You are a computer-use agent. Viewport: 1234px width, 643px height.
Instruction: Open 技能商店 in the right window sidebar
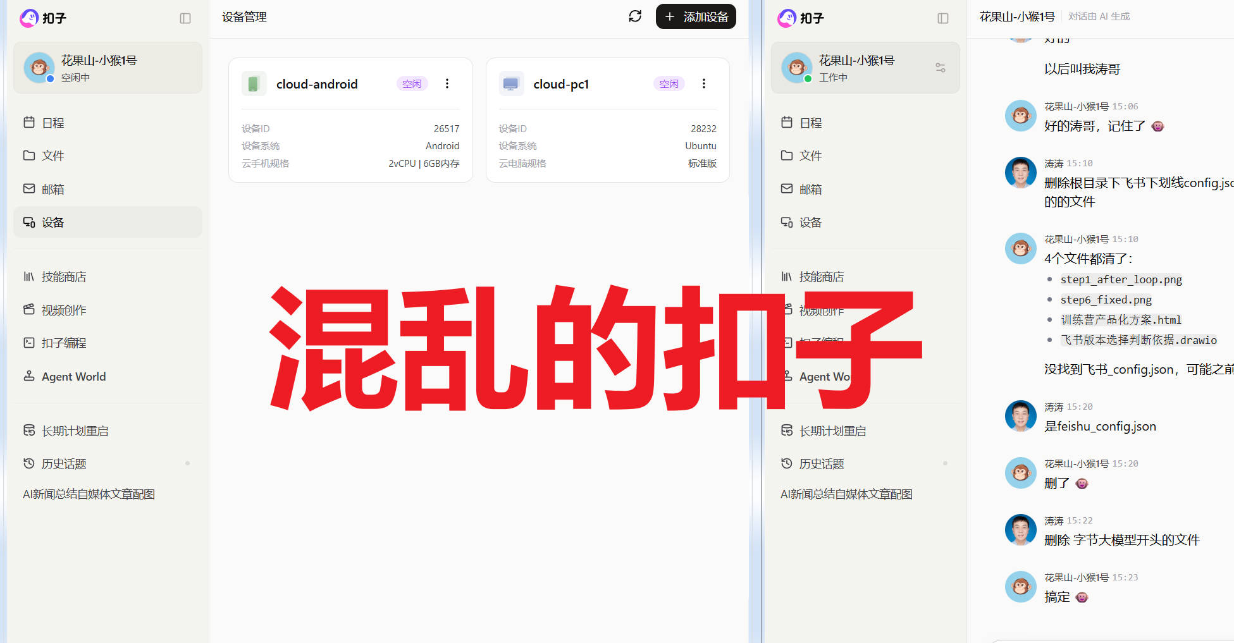click(x=865, y=277)
